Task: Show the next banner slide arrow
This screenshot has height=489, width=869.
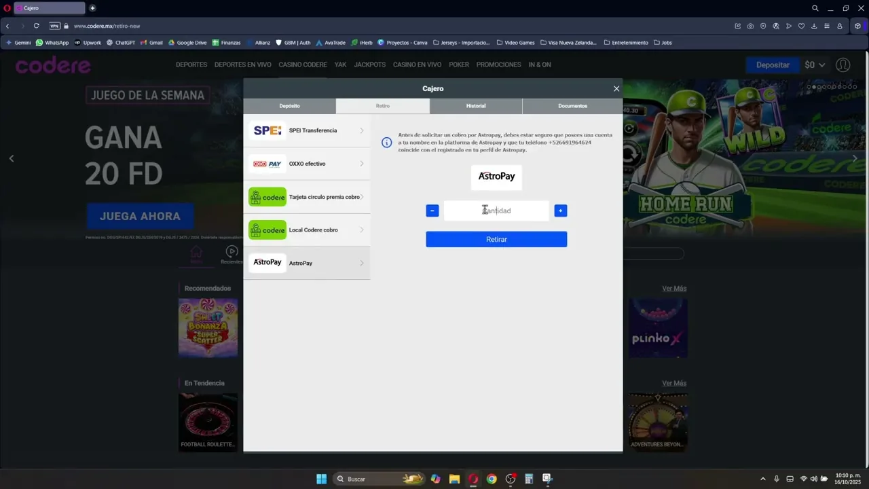Action: click(855, 158)
